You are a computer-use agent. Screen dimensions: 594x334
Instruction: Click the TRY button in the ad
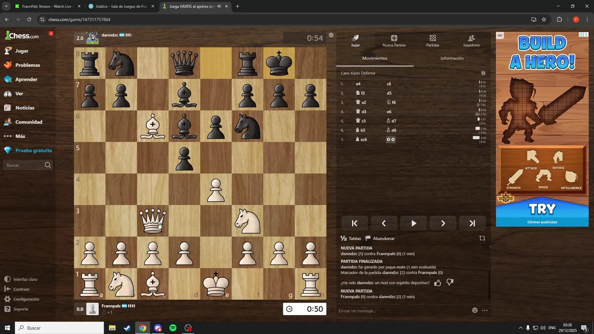542,209
